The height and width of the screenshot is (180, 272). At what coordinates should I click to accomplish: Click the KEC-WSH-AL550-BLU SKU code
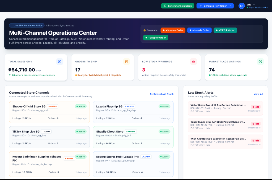point(201,142)
